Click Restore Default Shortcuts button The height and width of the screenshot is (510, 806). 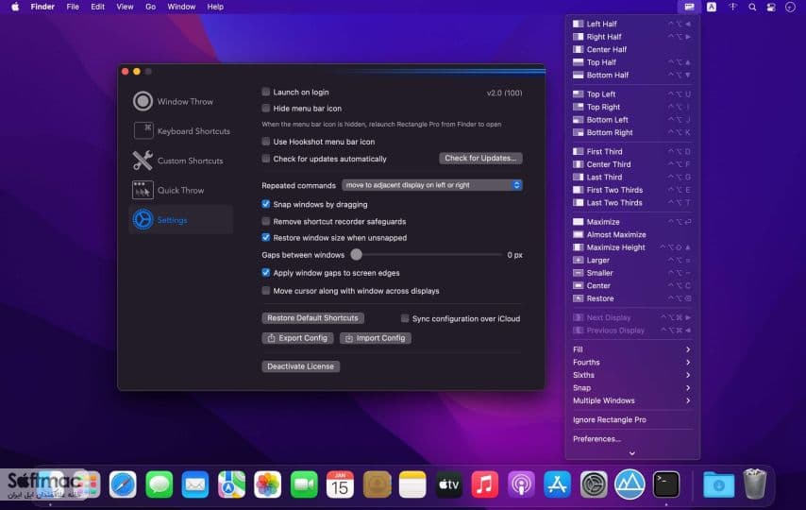(312, 318)
